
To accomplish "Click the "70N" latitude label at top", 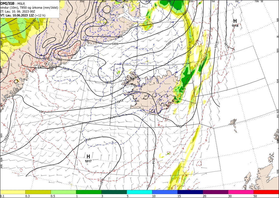I will point(257,1).
